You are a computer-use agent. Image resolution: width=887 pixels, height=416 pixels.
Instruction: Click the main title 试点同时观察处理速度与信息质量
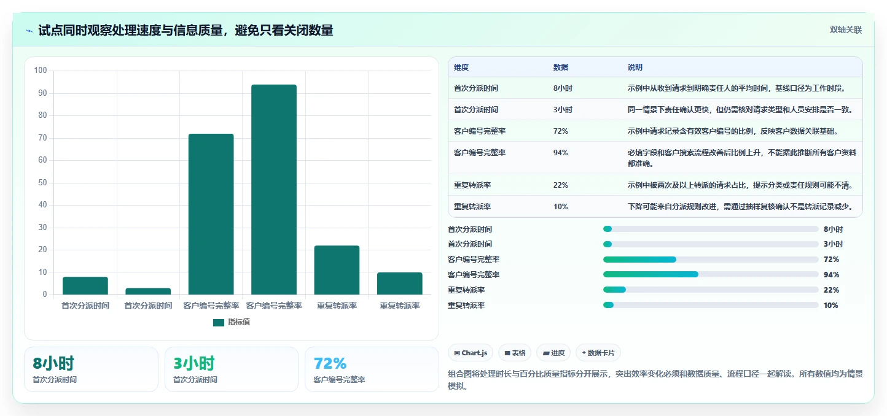186,30
